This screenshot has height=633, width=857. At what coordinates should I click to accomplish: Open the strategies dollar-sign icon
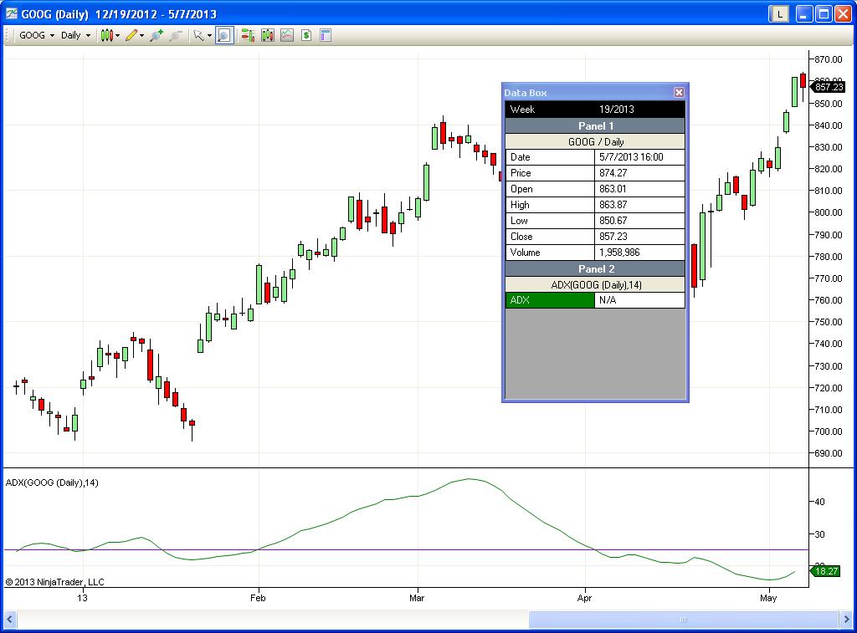[306, 35]
